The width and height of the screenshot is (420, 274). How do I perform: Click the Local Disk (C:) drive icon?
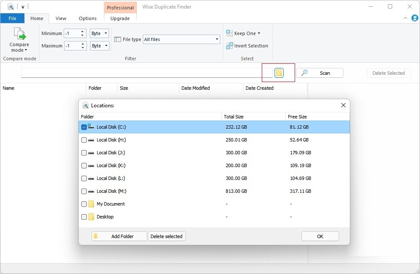coord(91,127)
